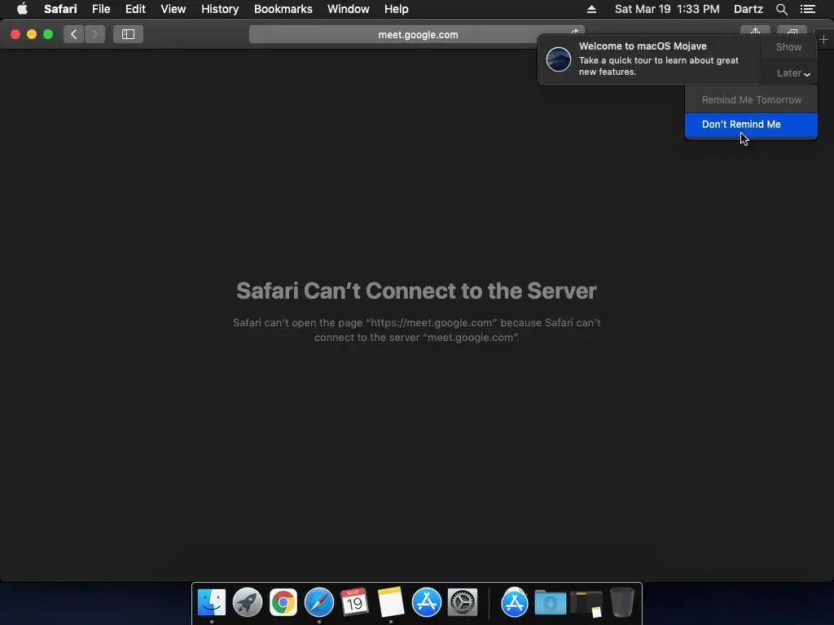Open System Preferences gear in the Dock

click(463, 603)
